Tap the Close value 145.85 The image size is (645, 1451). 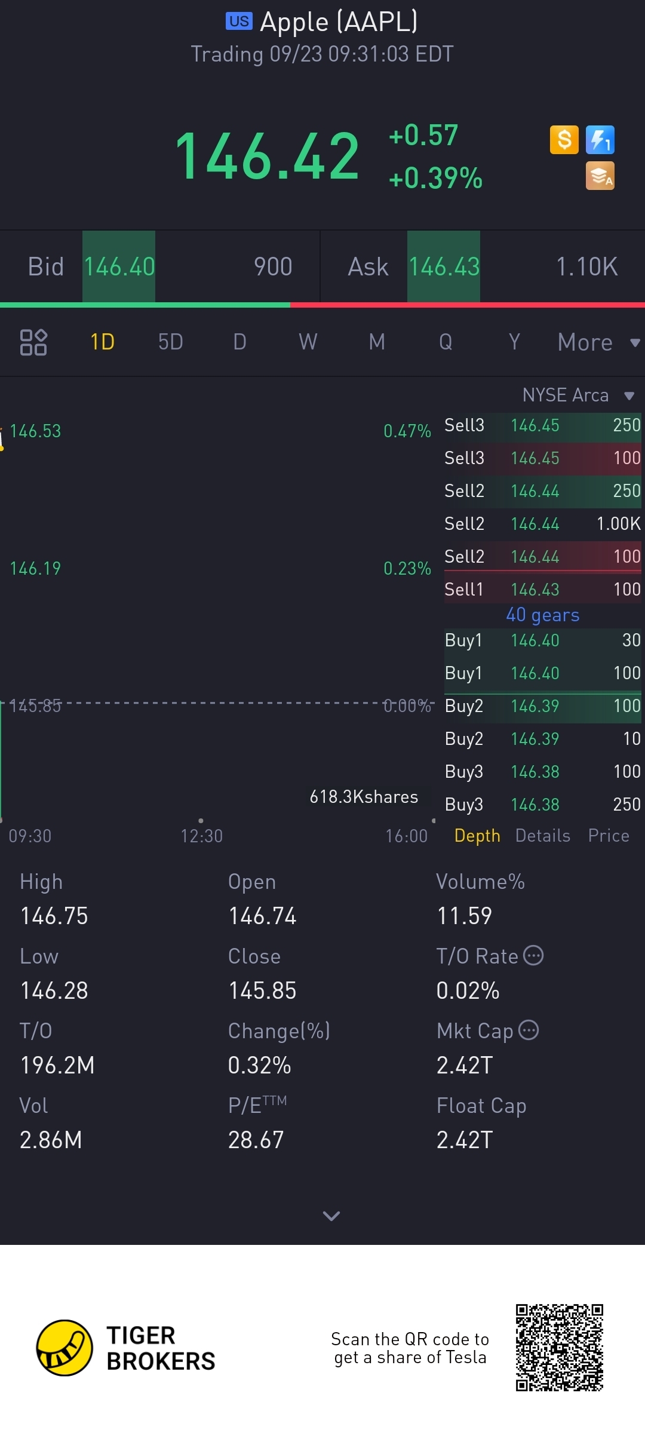point(262,990)
